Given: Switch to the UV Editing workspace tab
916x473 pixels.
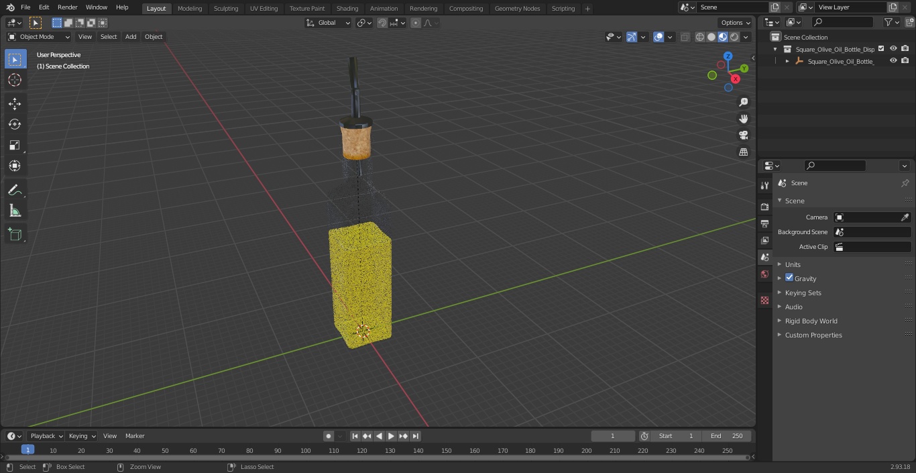Looking at the screenshot, I should (264, 9).
